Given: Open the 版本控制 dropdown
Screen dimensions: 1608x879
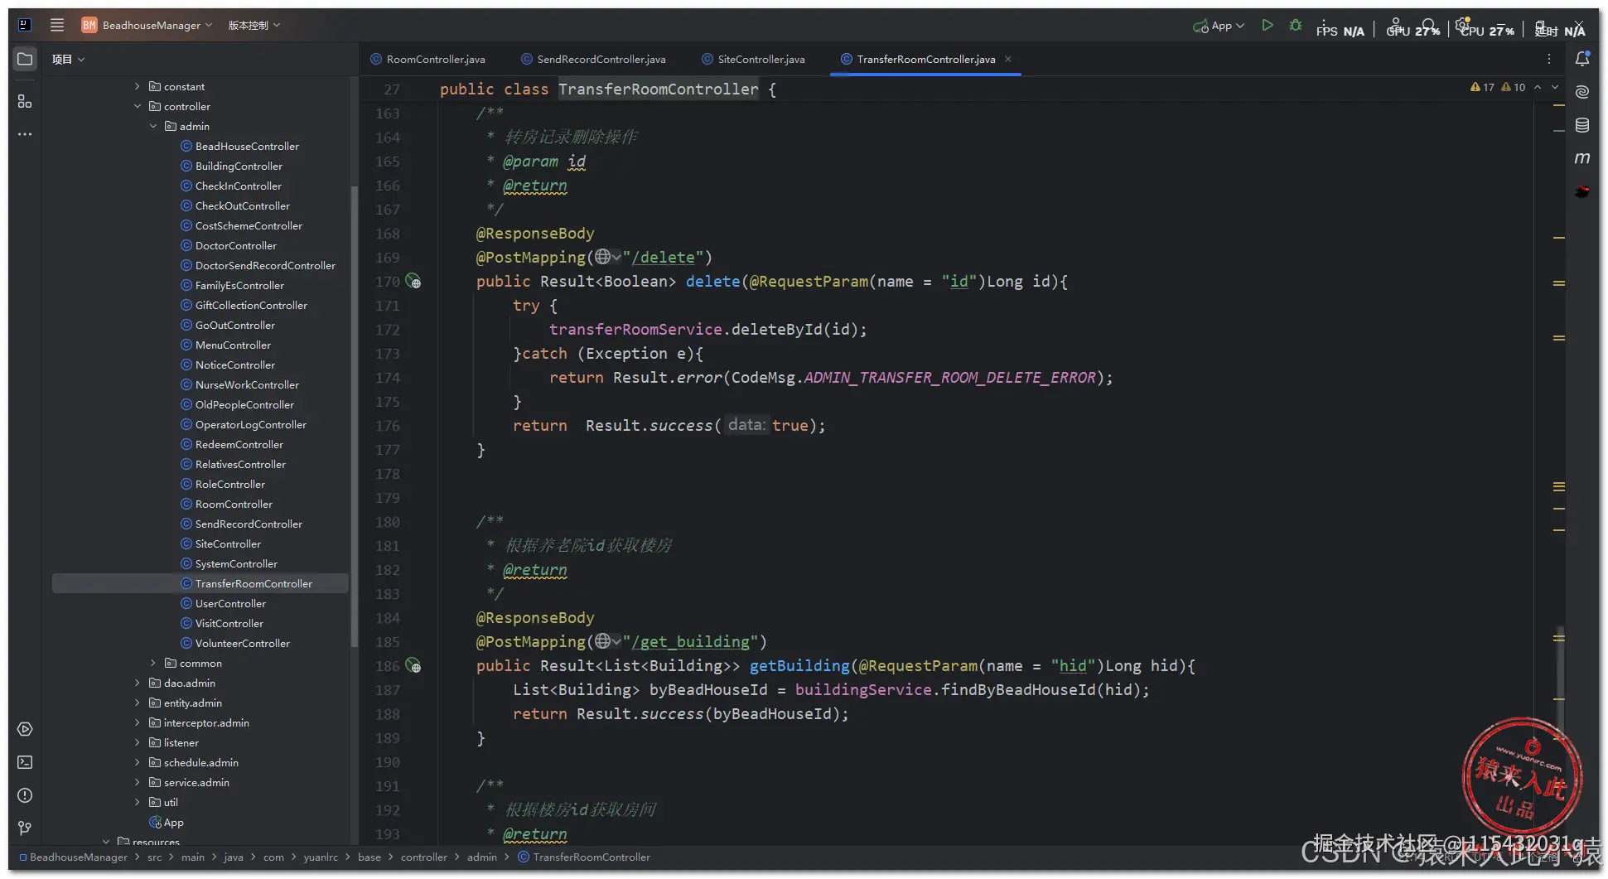Looking at the screenshot, I should point(254,25).
